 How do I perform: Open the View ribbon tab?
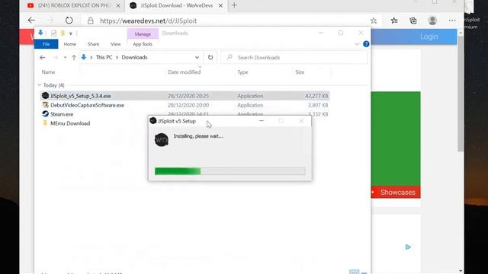click(115, 44)
